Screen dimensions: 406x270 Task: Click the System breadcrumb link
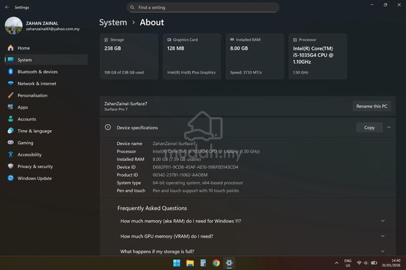point(113,23)
